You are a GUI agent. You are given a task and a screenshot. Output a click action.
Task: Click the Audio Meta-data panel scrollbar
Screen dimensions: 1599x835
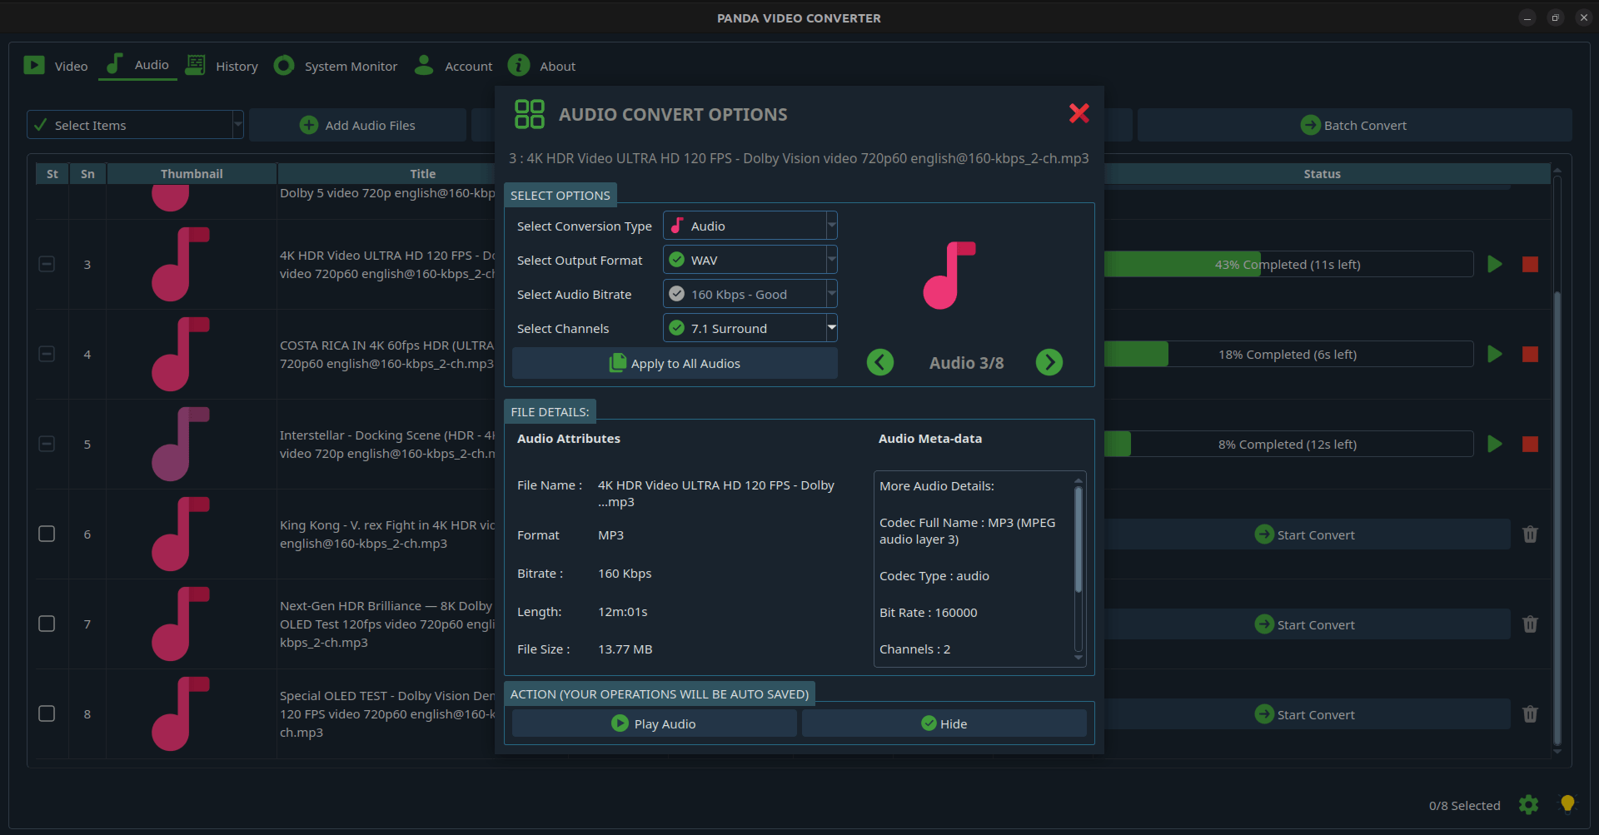[x=1078, y=539]
